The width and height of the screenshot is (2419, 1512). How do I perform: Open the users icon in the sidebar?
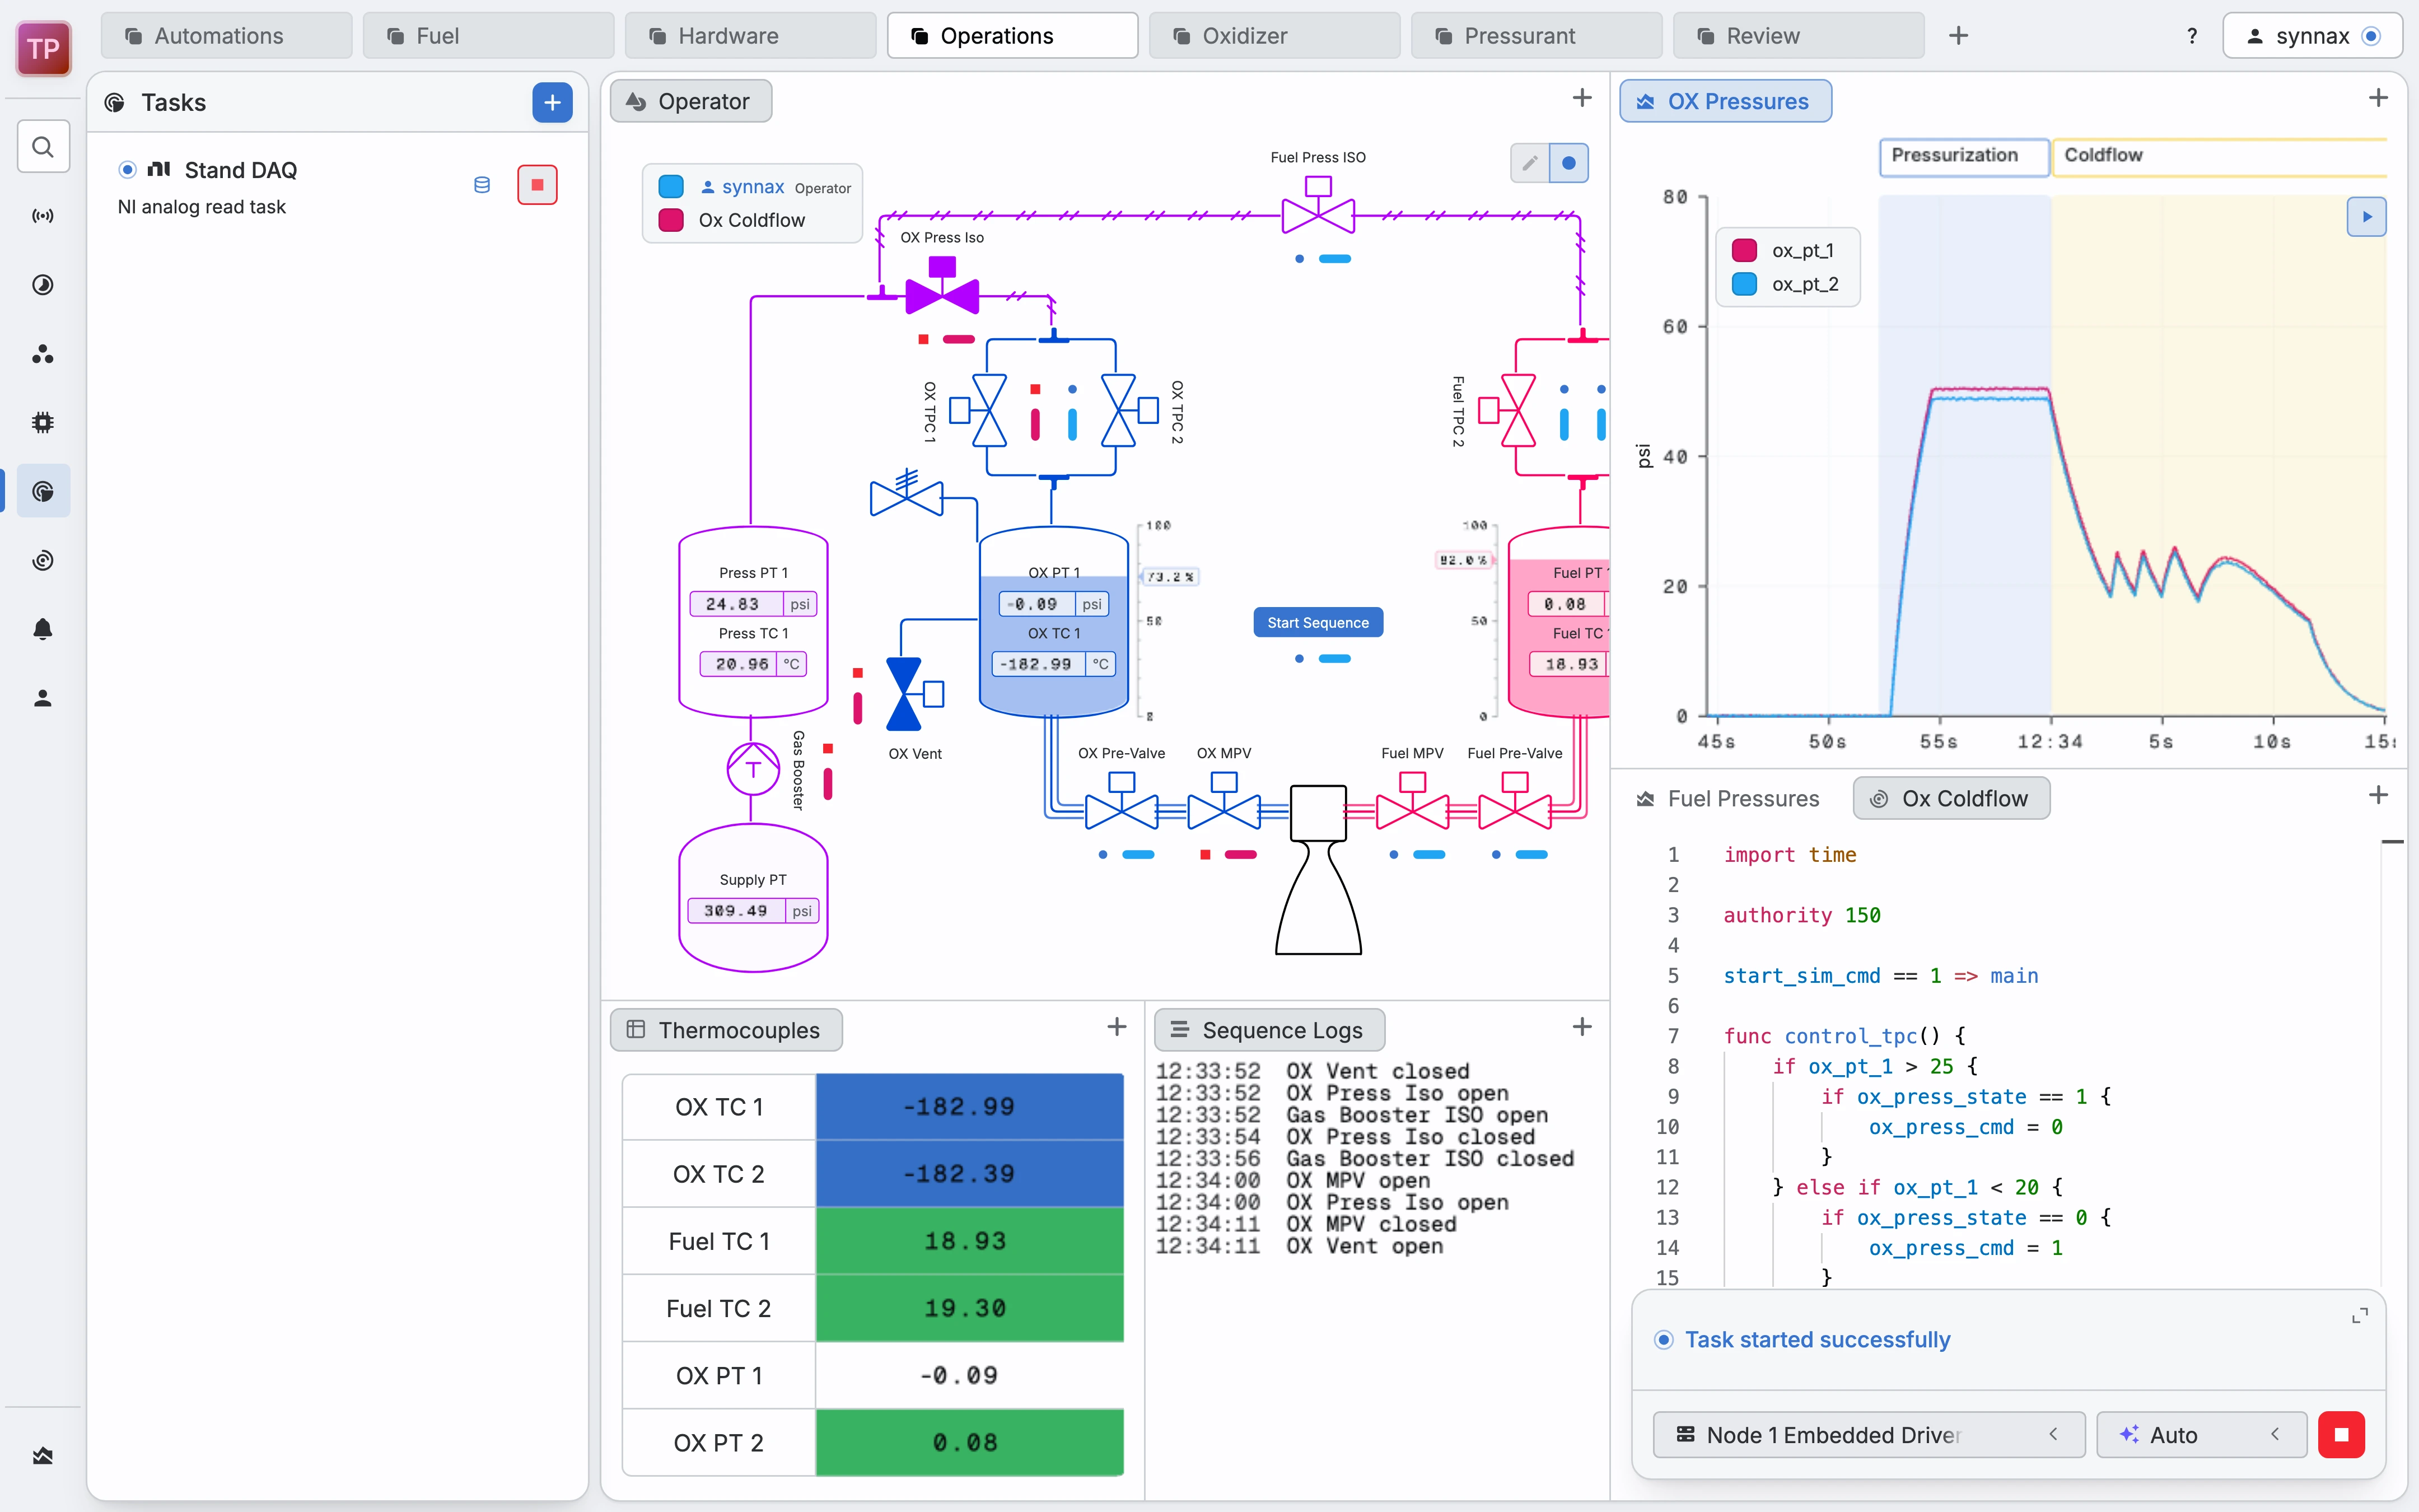43,698
